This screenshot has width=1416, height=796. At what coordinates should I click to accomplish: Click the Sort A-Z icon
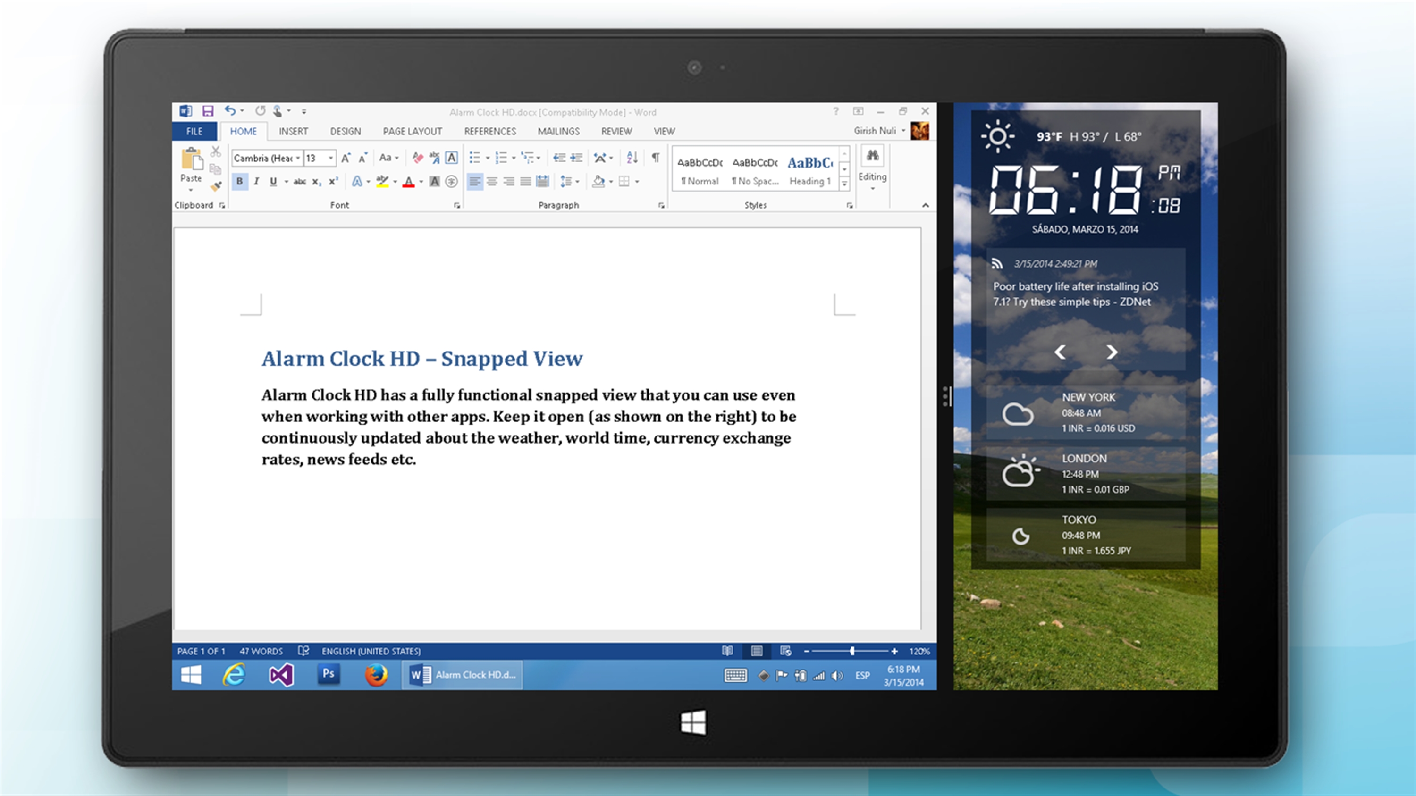click(632, 158)
